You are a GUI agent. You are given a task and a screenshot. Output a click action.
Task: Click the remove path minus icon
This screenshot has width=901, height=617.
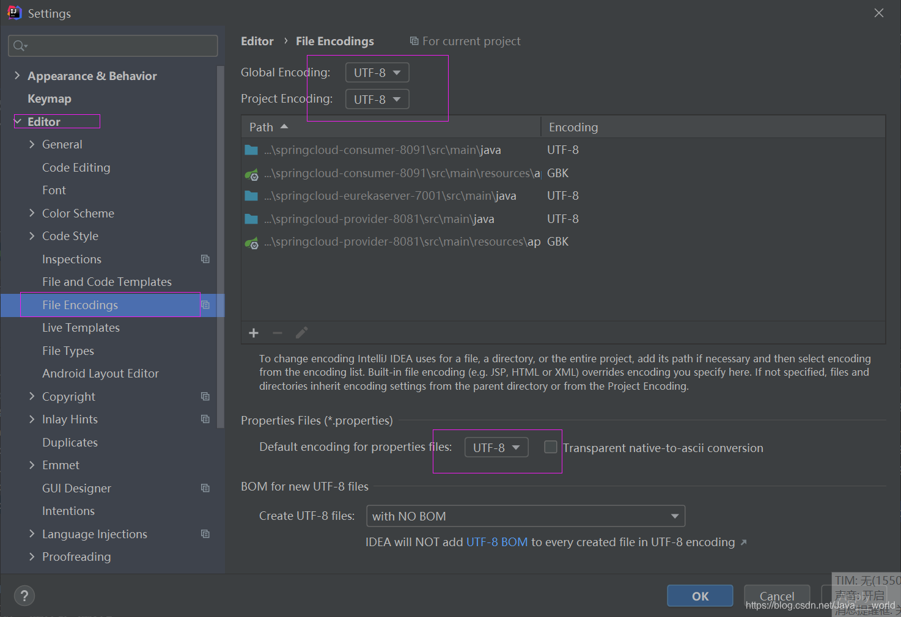pos(278,333)
